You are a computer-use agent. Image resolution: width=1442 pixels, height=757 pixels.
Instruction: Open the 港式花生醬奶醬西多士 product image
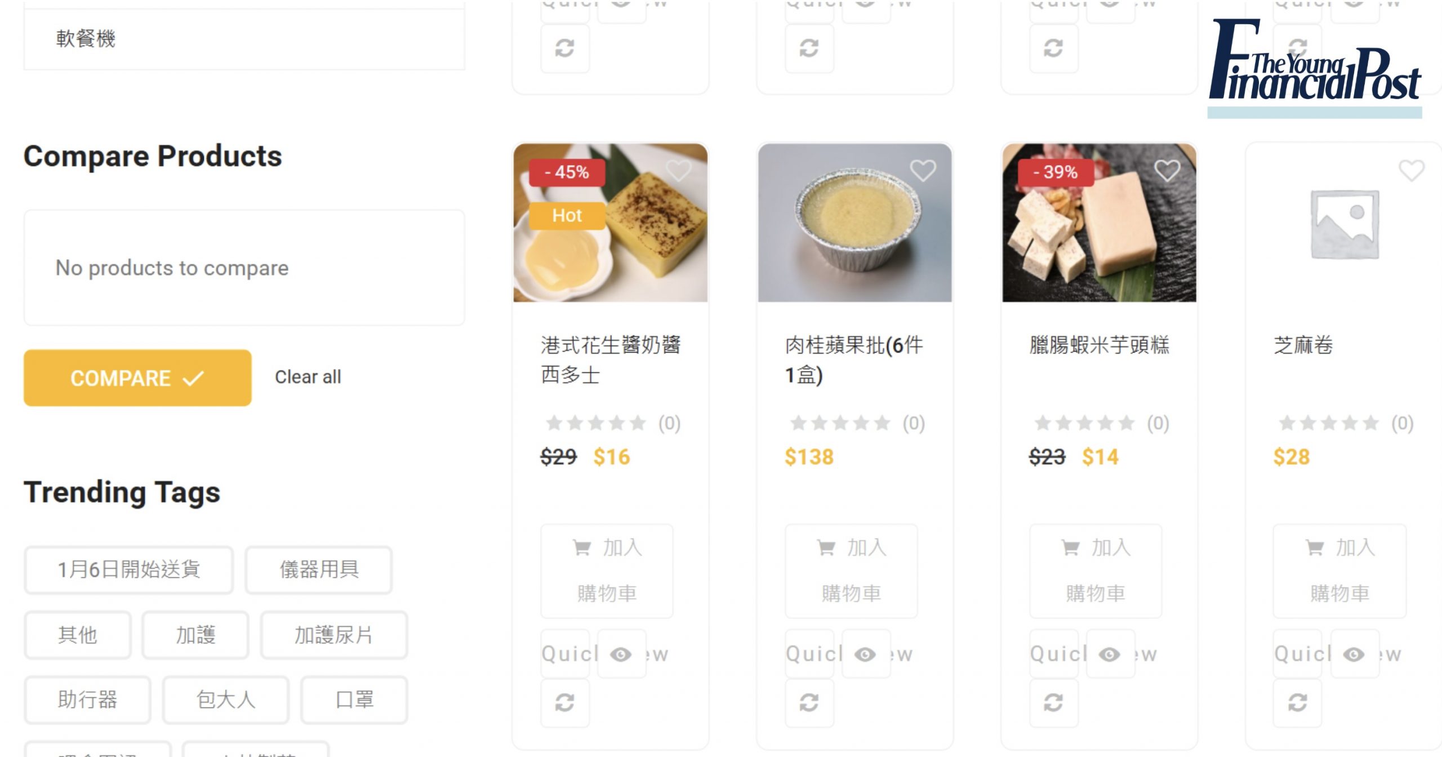pos(611,222)
